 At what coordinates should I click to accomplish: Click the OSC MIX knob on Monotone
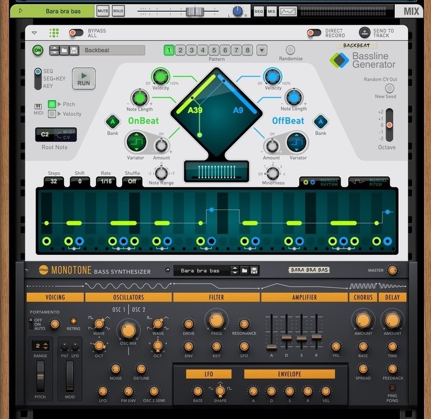[128, 331]
